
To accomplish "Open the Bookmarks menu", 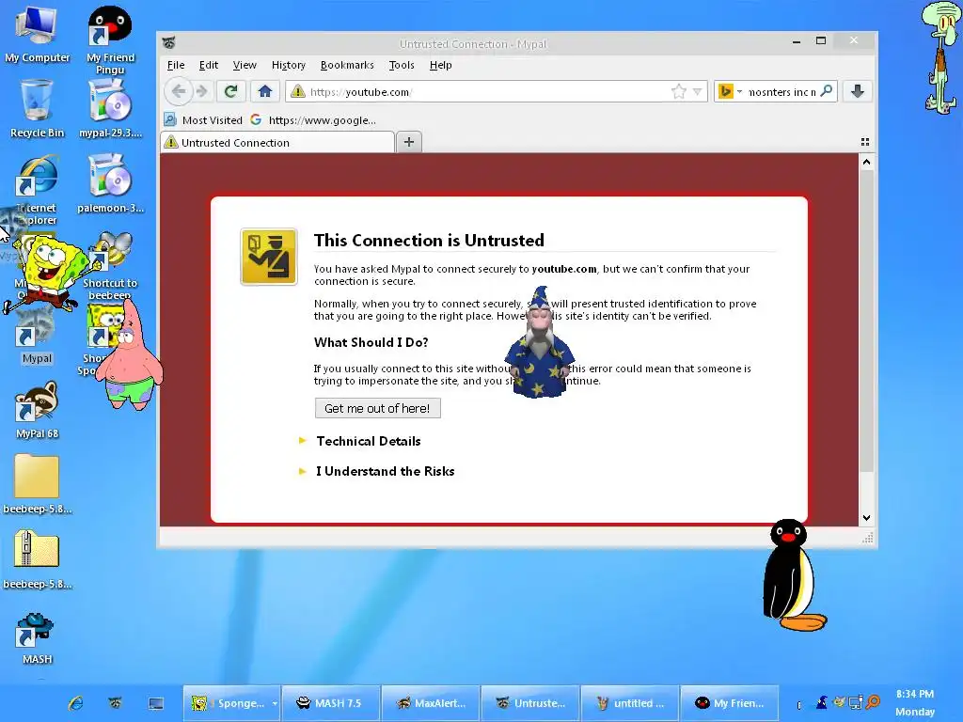I will [x=347, y=65].
